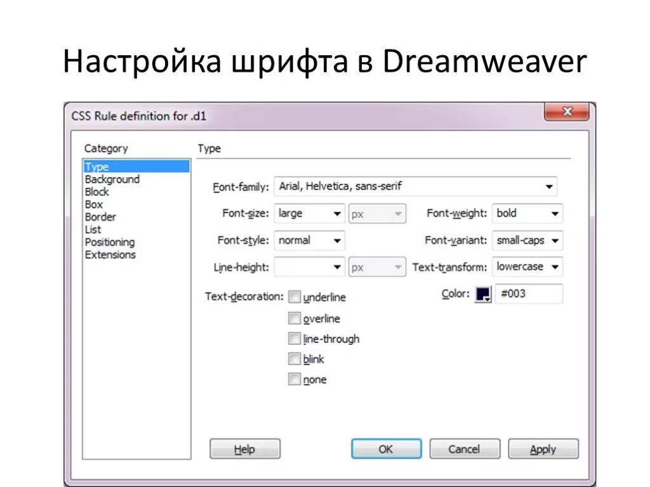Open the Positioning category

click(x=110, y=242)
